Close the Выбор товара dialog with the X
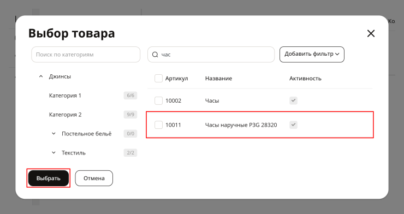The height and width of the screenshot is (214, 404). tap(371, 33)
